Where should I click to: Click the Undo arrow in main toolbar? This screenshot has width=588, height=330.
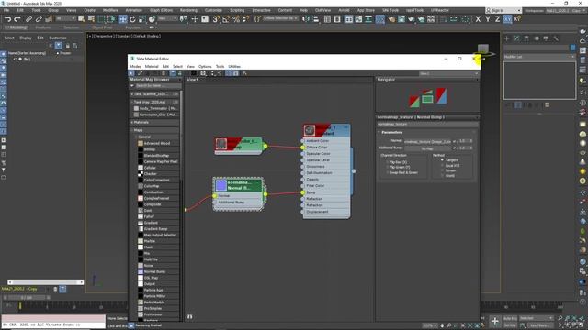[x=7, y=18]
